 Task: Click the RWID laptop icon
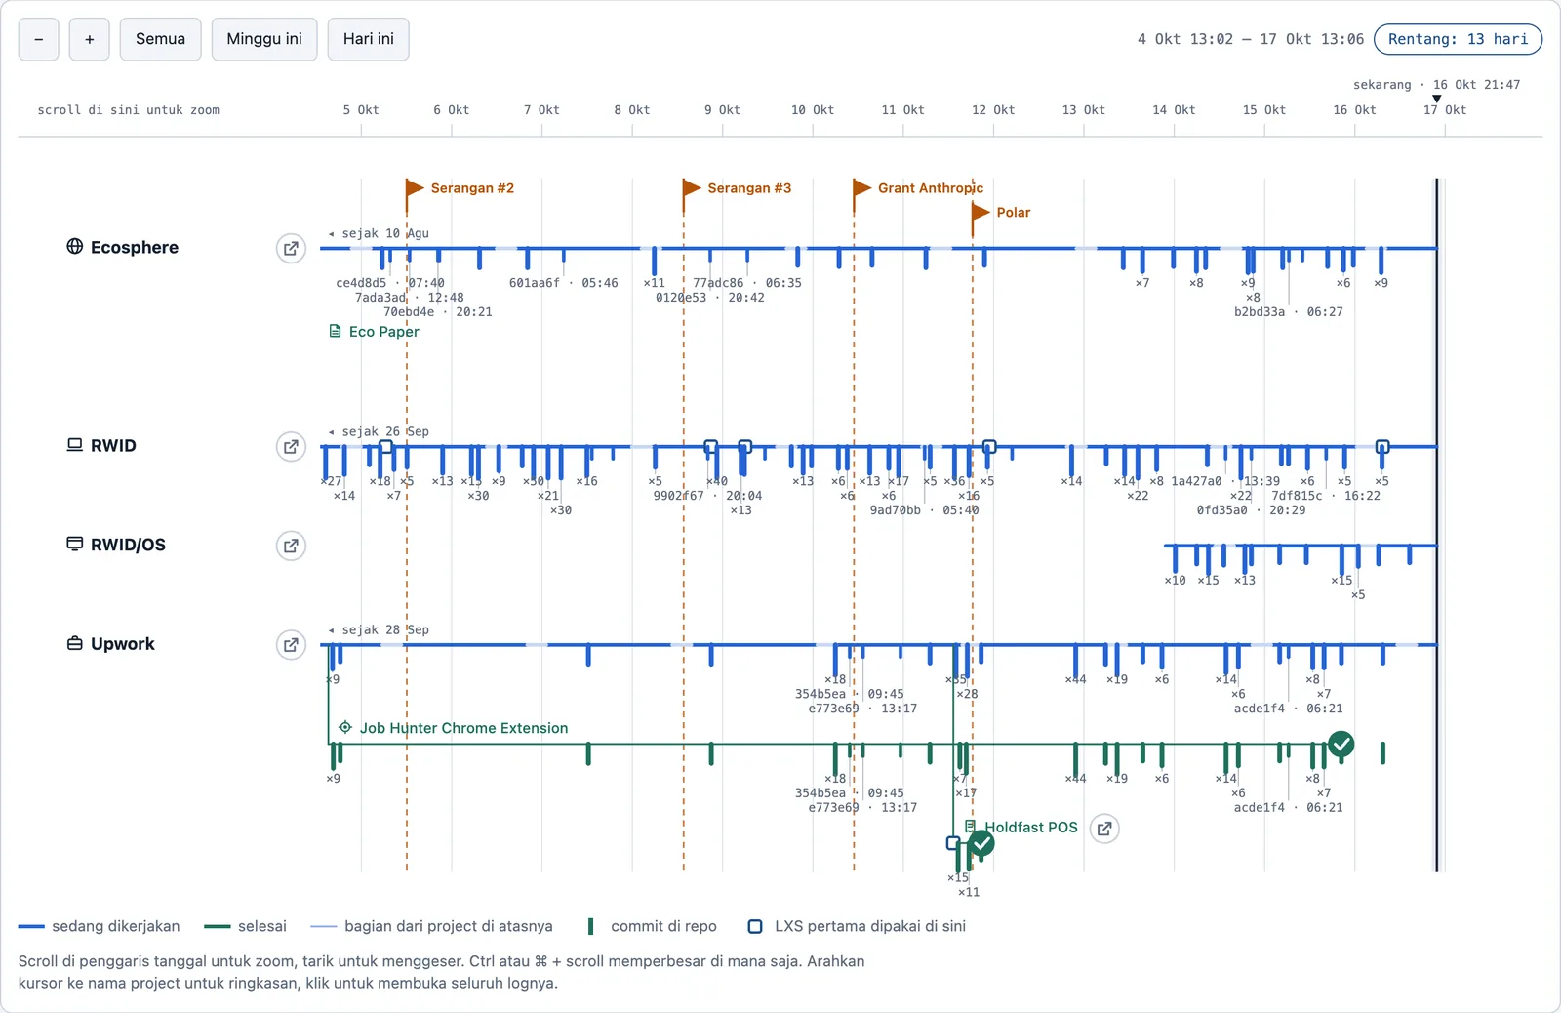(74, 444)
